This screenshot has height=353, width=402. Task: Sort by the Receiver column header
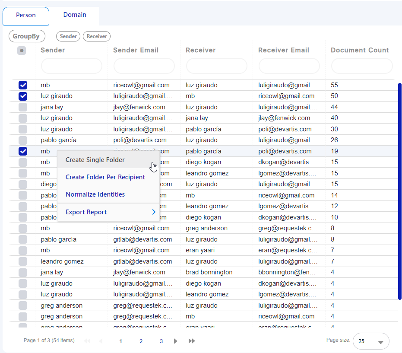(x=200, y=50)
